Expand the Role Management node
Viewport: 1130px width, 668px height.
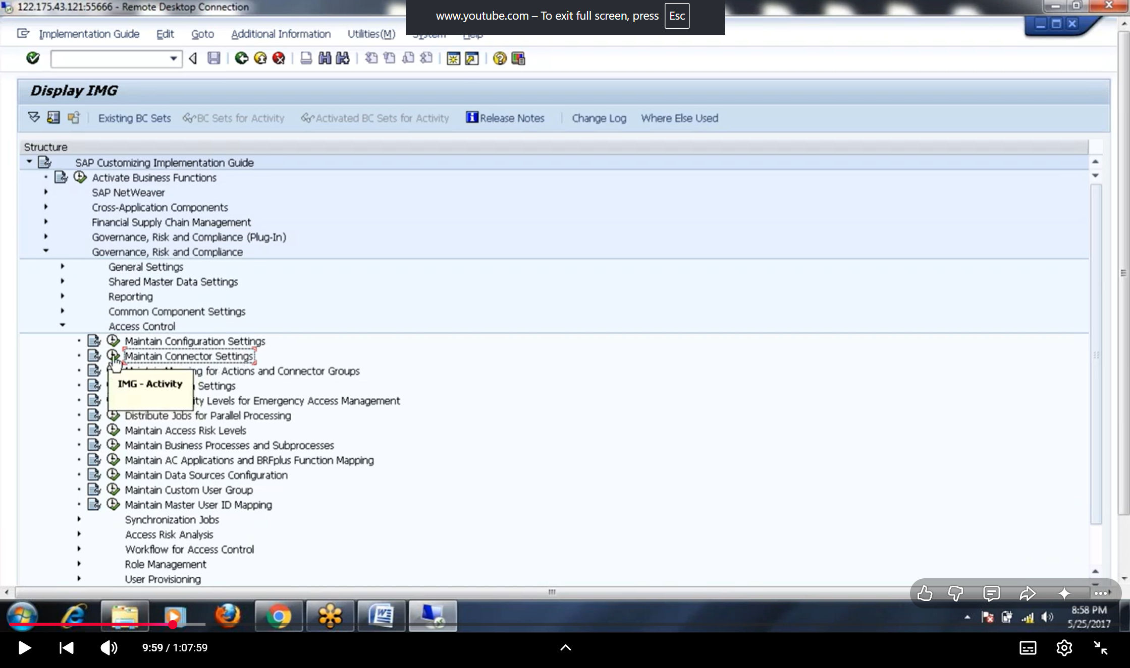point(79,564)
